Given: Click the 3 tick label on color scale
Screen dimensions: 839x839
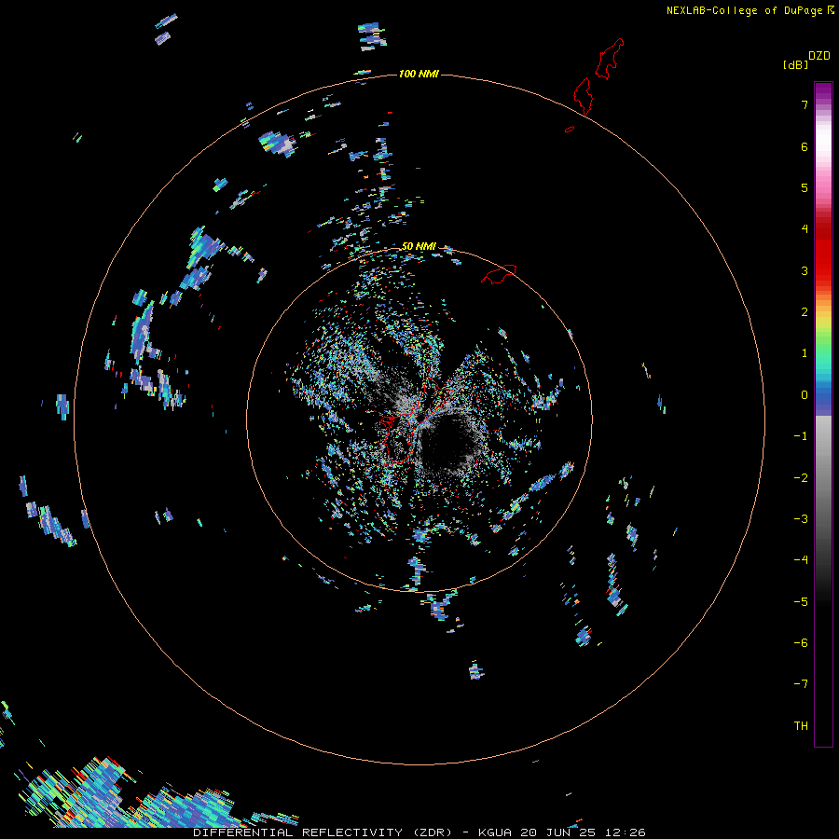Looking at the screenshot, I should [805, 270].
